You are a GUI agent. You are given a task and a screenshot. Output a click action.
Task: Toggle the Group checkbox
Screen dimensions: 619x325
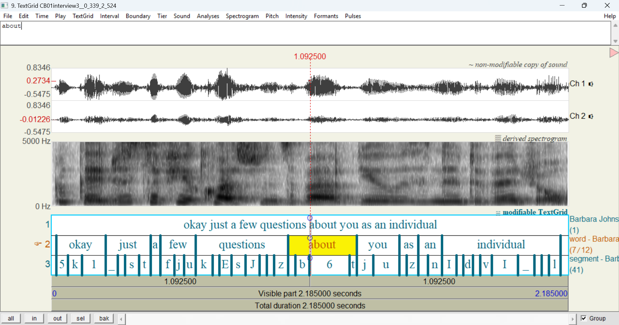[x=584, y=318]
